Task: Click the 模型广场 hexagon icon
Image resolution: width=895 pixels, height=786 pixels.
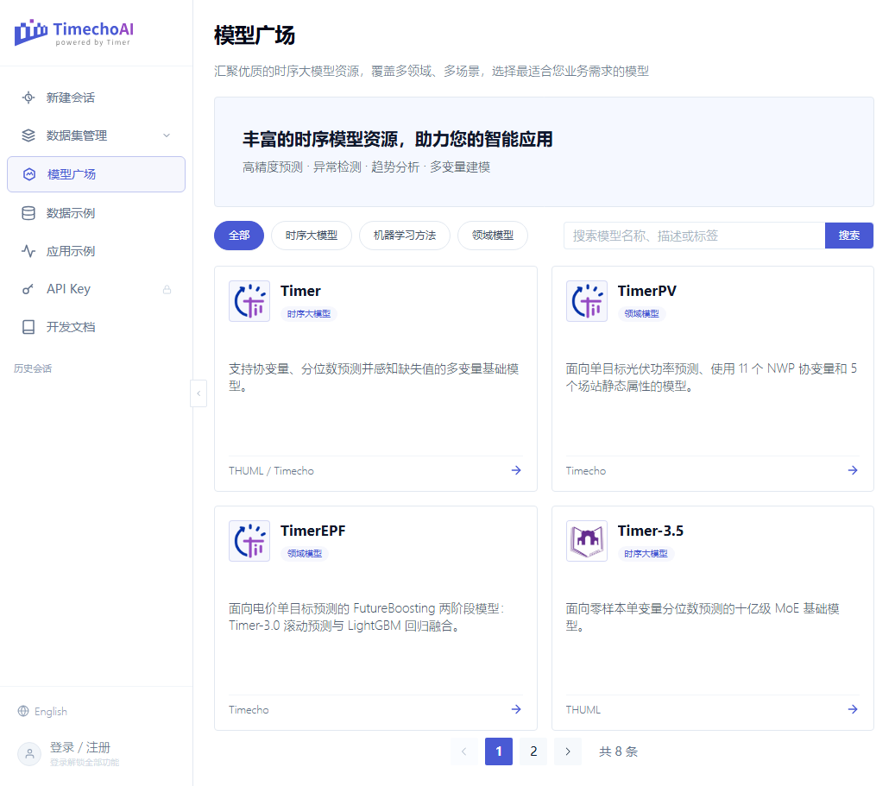Action: [x=29, y=174]
